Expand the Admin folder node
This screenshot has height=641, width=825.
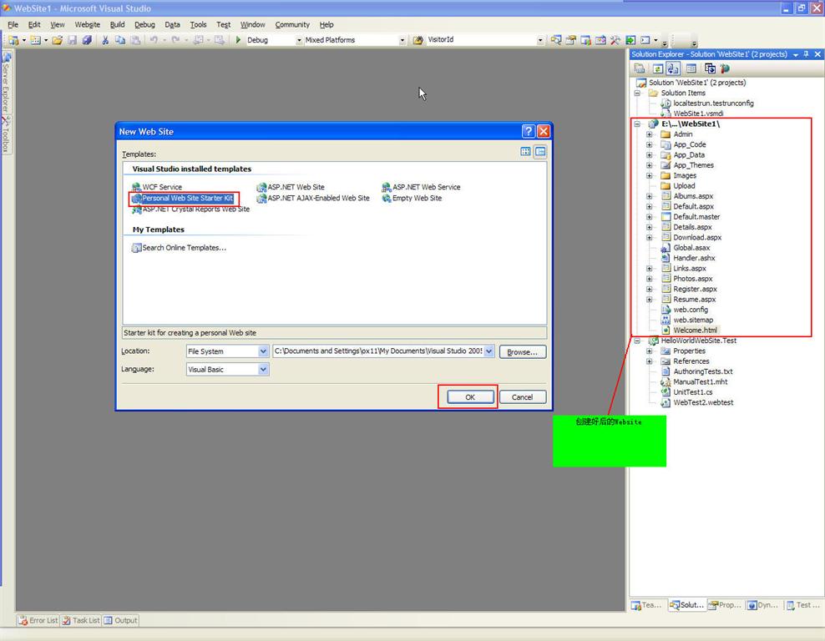(x=650, y=134)
